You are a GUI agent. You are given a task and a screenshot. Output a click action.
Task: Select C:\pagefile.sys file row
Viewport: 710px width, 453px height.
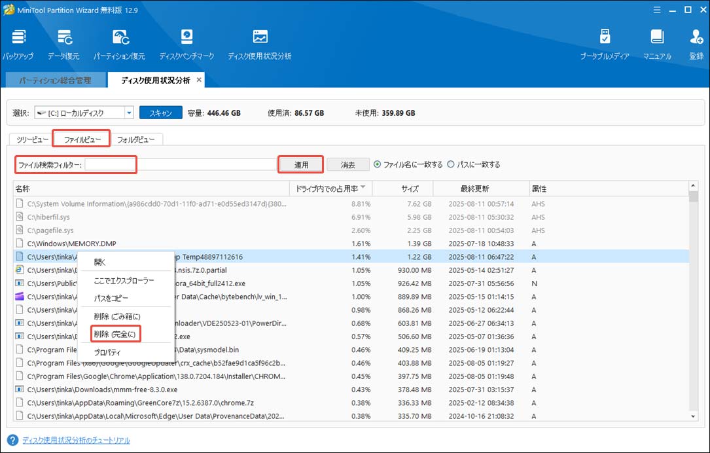pos(351,230)
